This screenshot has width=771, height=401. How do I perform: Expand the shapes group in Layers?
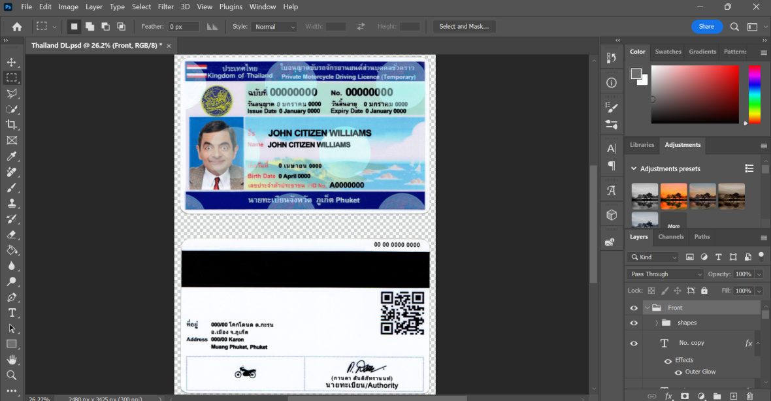point(656,323)
